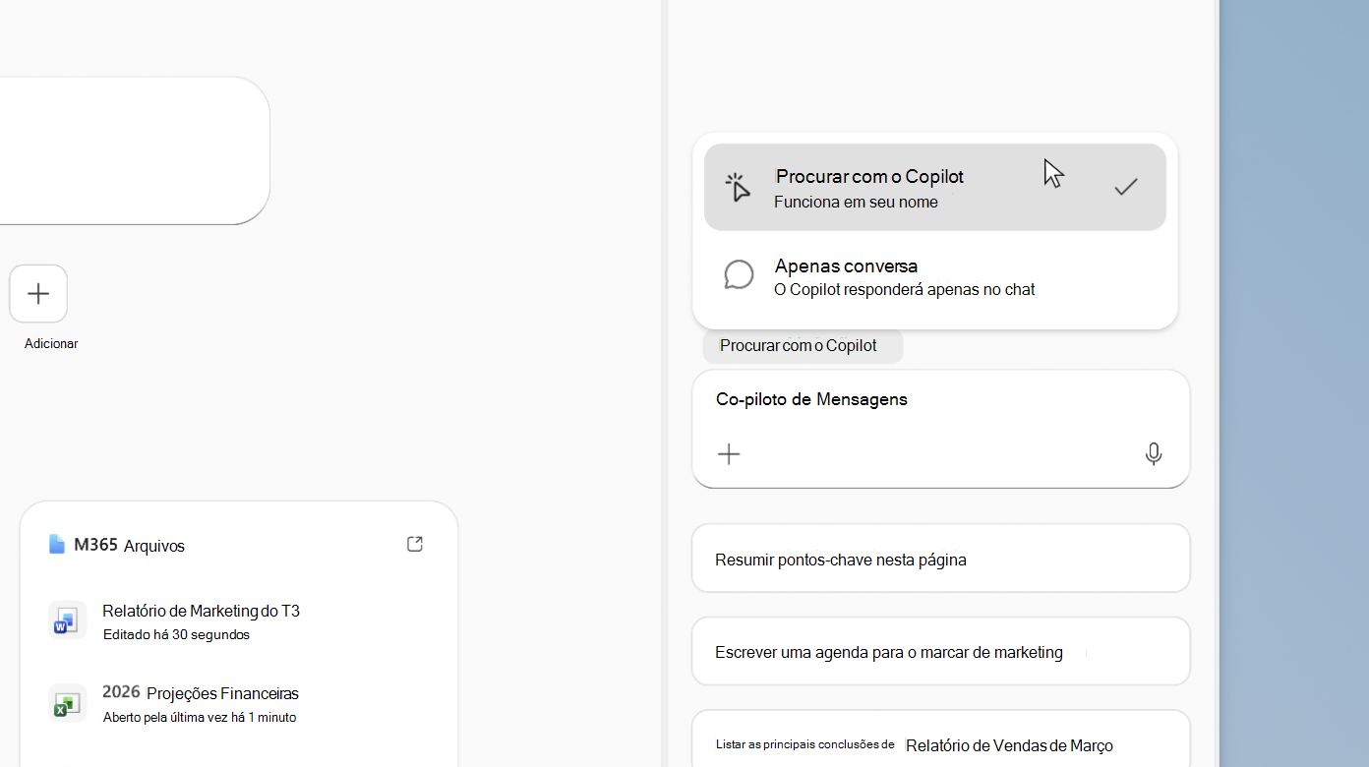
Task: Focus the Co-piloto de Mensagens input field
Action: pyautogui.click(x=941, y=429)
